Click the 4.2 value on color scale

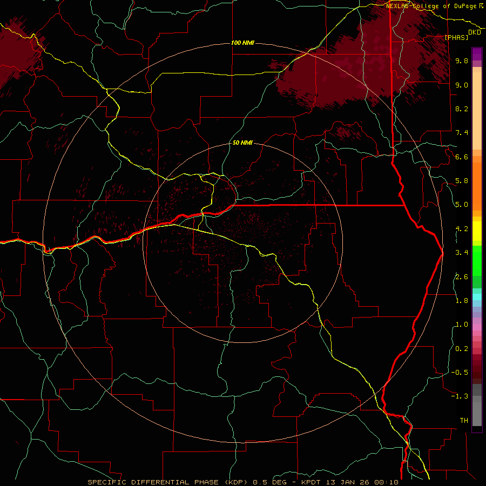point(462,229)
